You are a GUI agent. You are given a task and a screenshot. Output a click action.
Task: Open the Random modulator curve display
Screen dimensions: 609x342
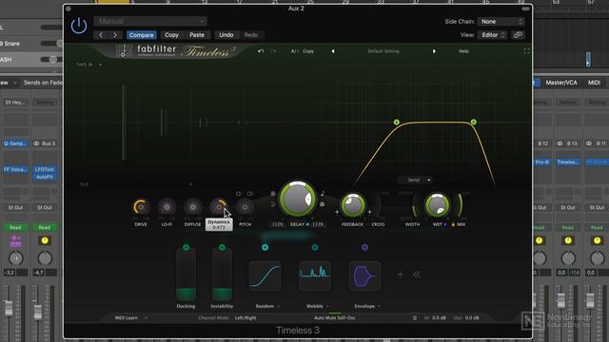[265, 275]
